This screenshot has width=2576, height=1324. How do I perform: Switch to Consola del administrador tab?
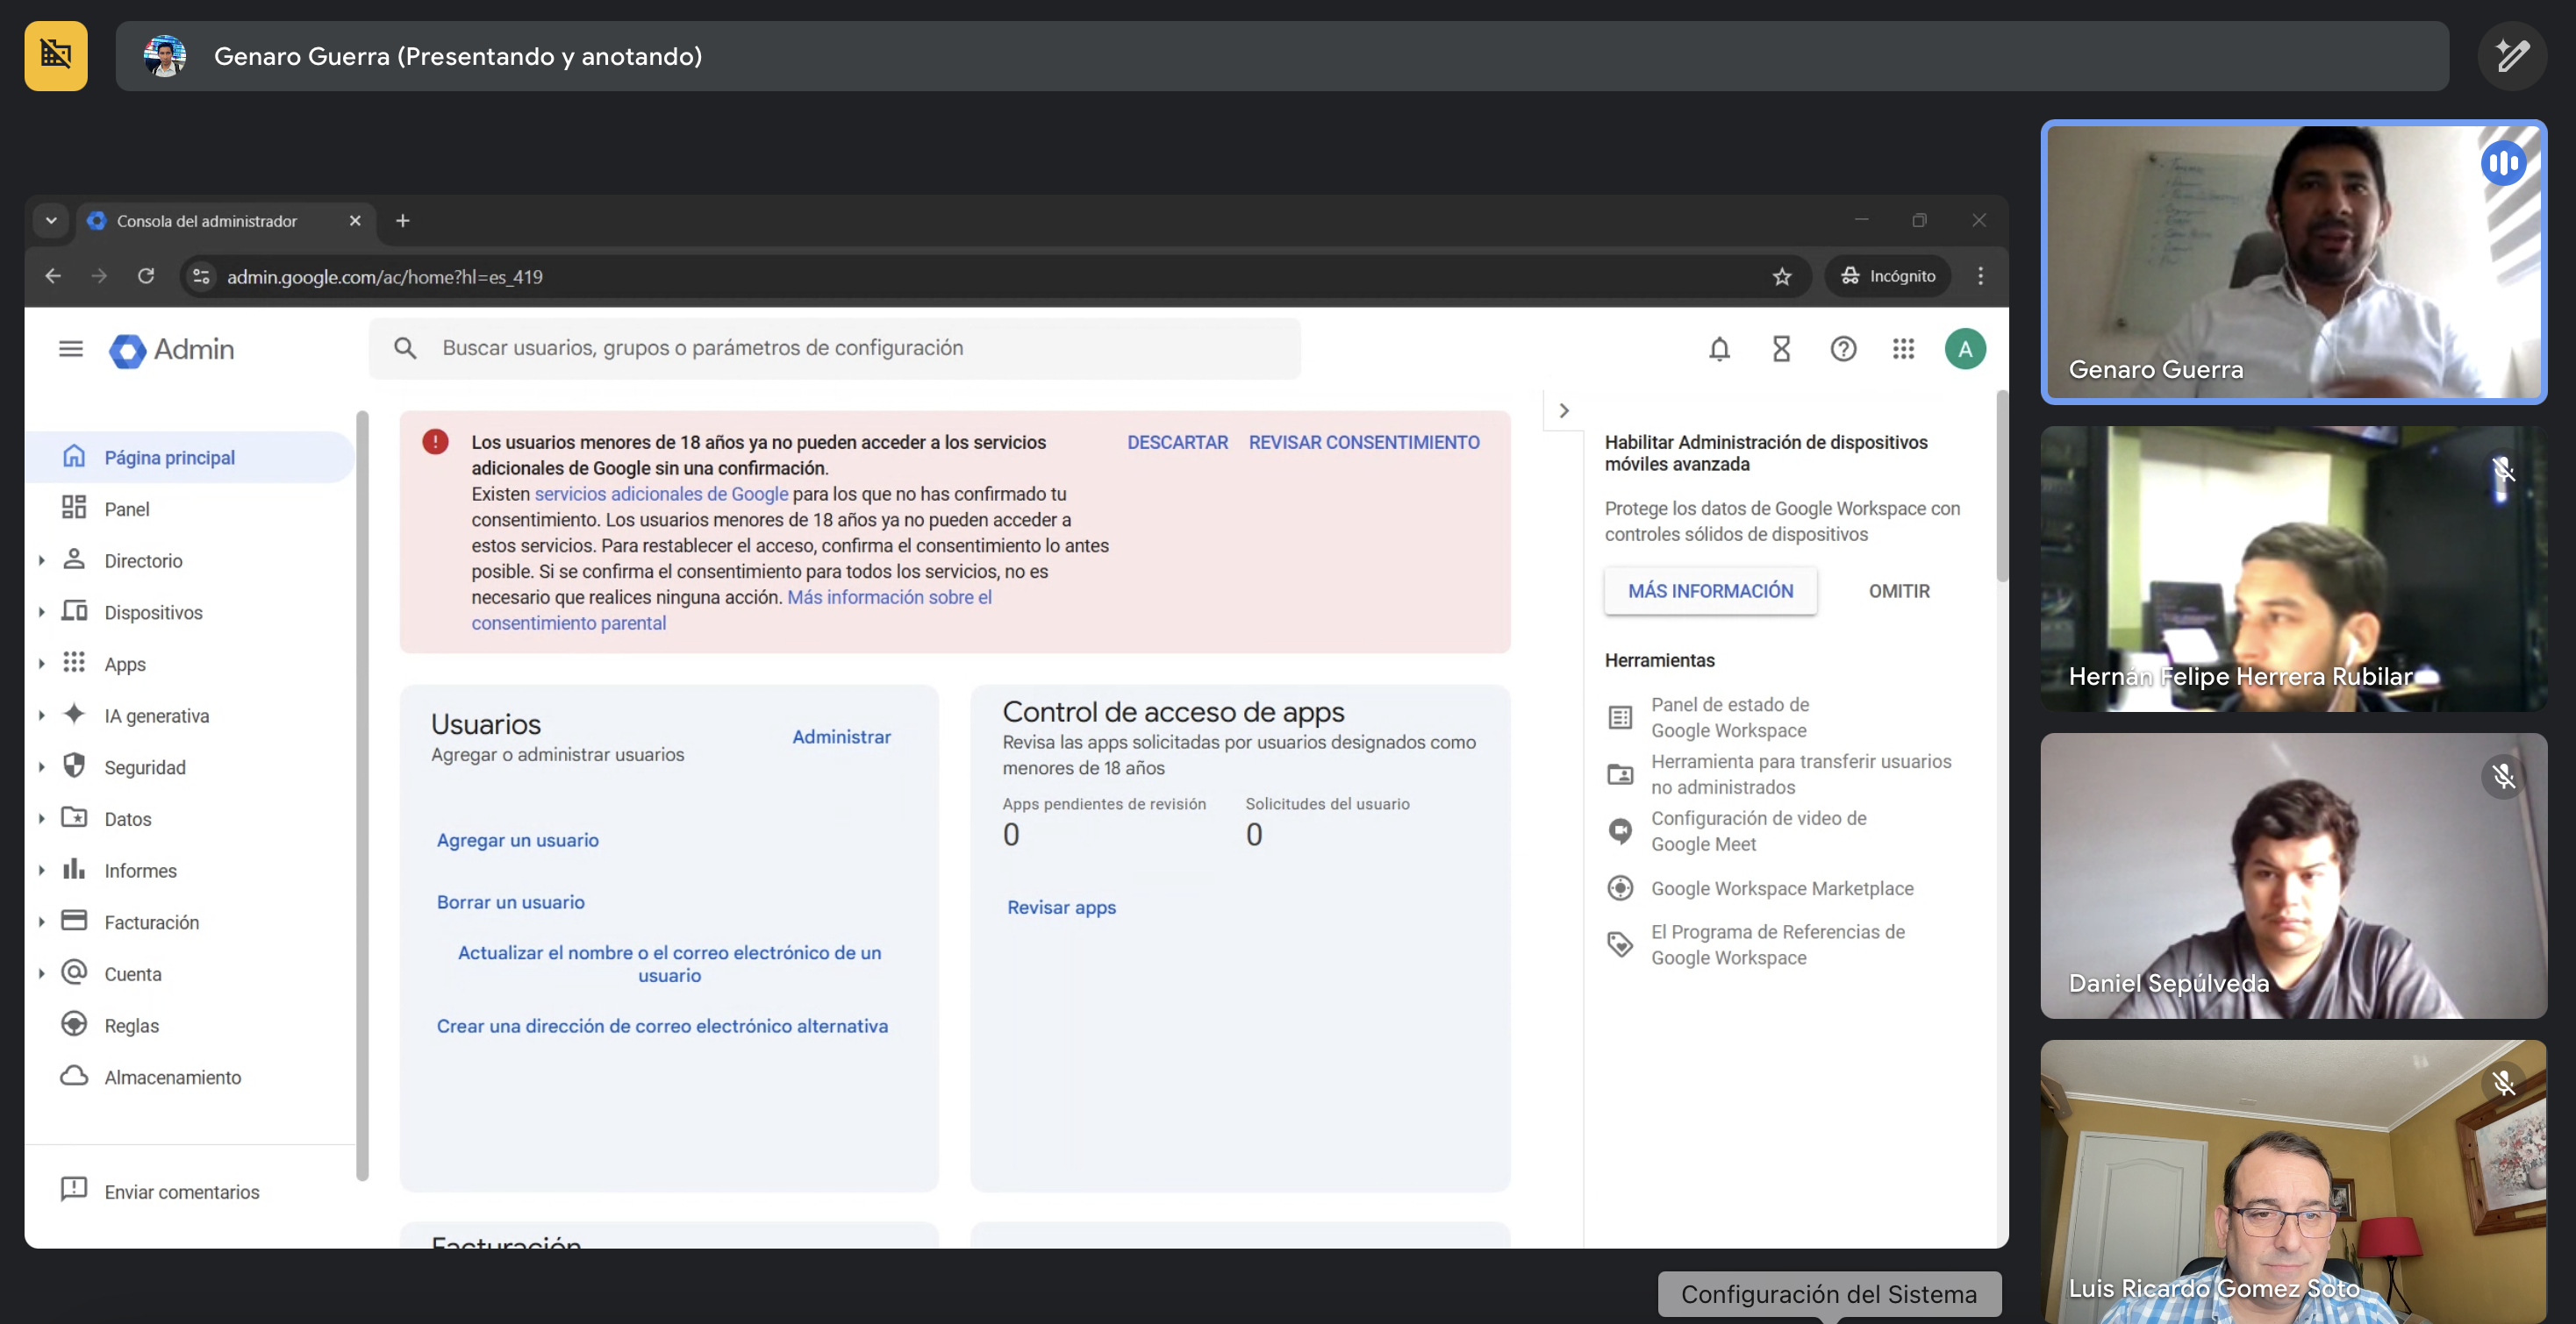[x=207, y=221]
